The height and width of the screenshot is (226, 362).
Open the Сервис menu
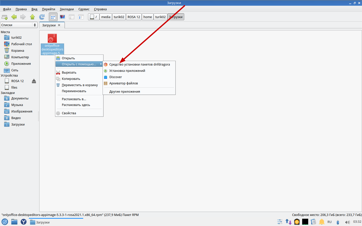tap(84, 9)
